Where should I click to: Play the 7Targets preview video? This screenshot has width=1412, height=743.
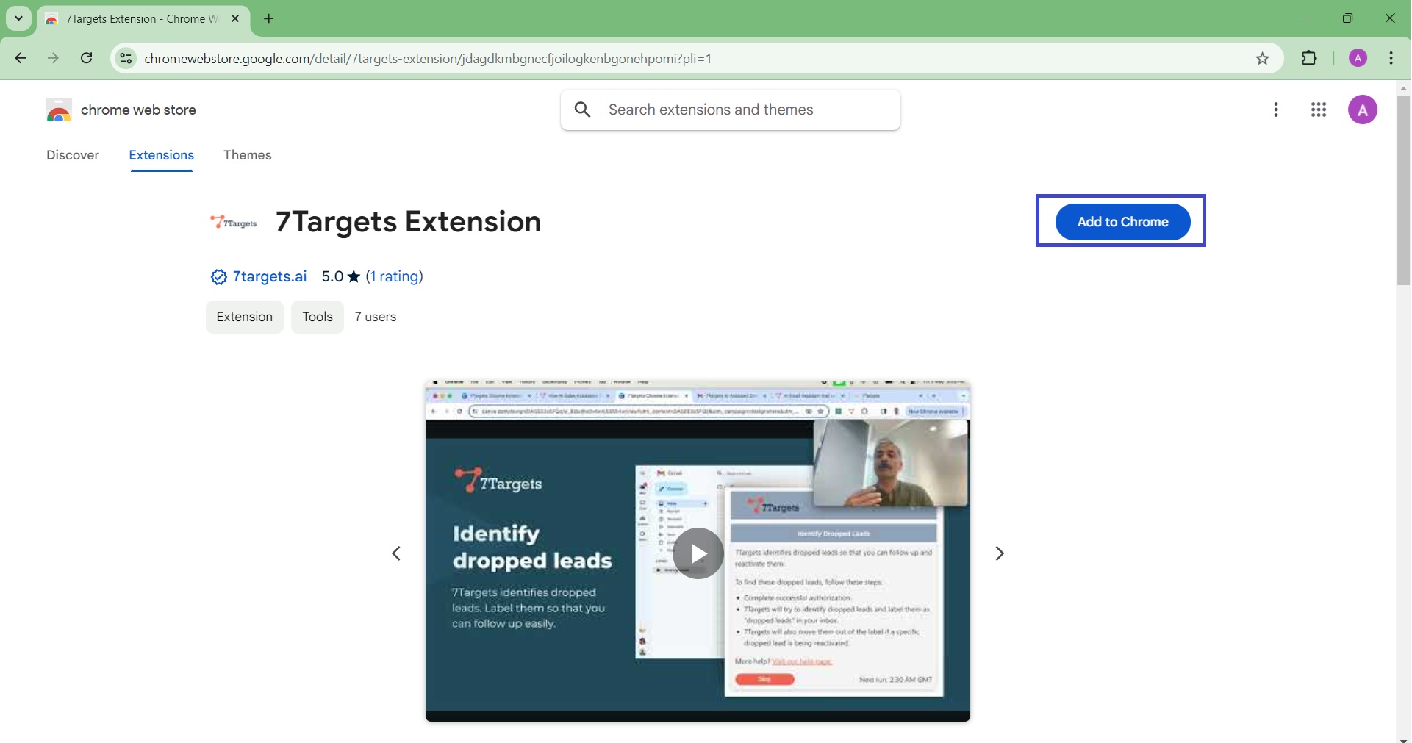698,553
